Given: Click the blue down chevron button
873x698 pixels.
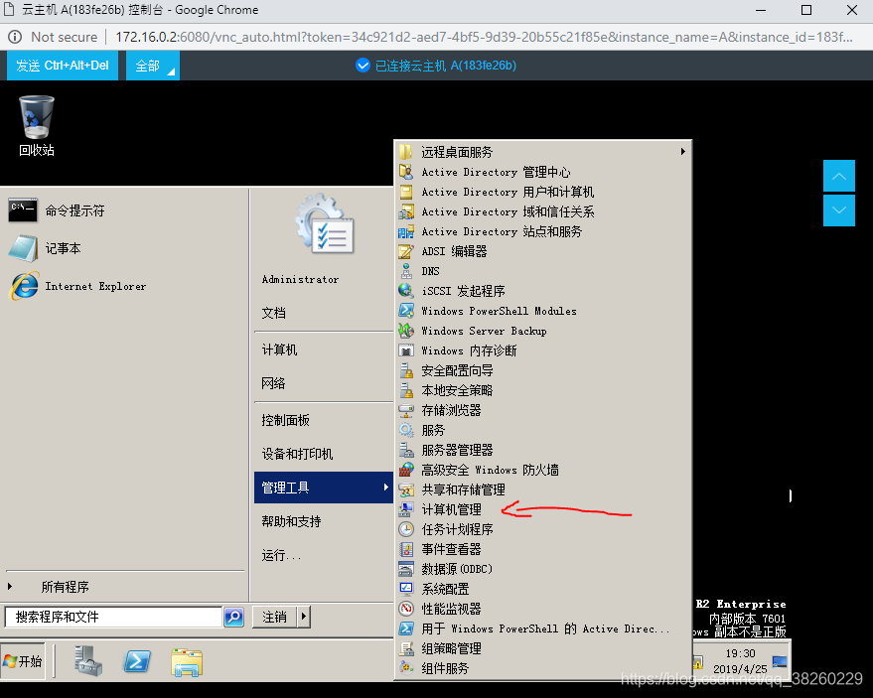Looking at the screenshot, I should coord(839,209).
